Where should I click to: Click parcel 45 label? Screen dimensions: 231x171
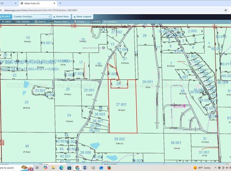point(27,146)
